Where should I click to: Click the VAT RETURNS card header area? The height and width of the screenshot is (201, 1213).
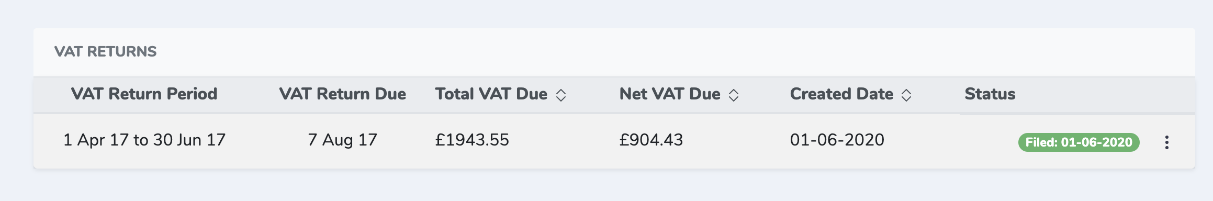(x=614, y=52)
